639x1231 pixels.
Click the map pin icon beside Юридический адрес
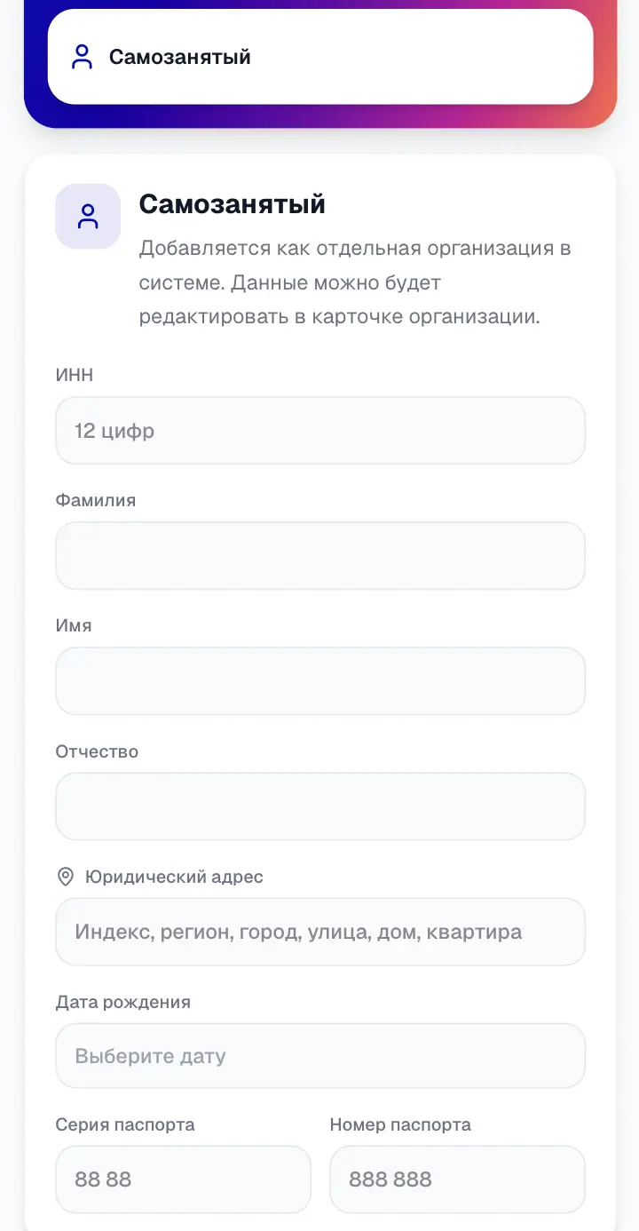[65, 877]
